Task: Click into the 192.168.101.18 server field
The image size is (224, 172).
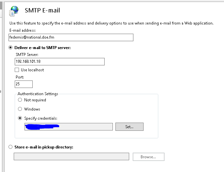Action: tap(60, 62)
